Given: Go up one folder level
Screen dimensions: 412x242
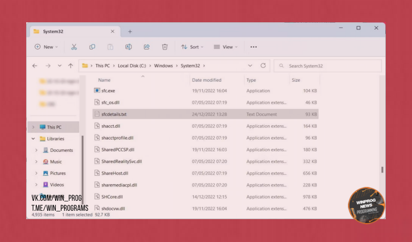Looking at the screenshot, I should 70,66.
